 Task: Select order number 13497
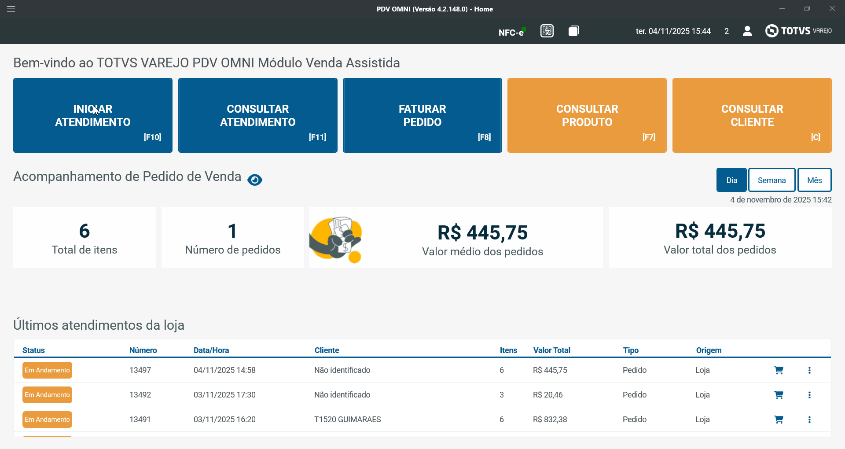140,370
